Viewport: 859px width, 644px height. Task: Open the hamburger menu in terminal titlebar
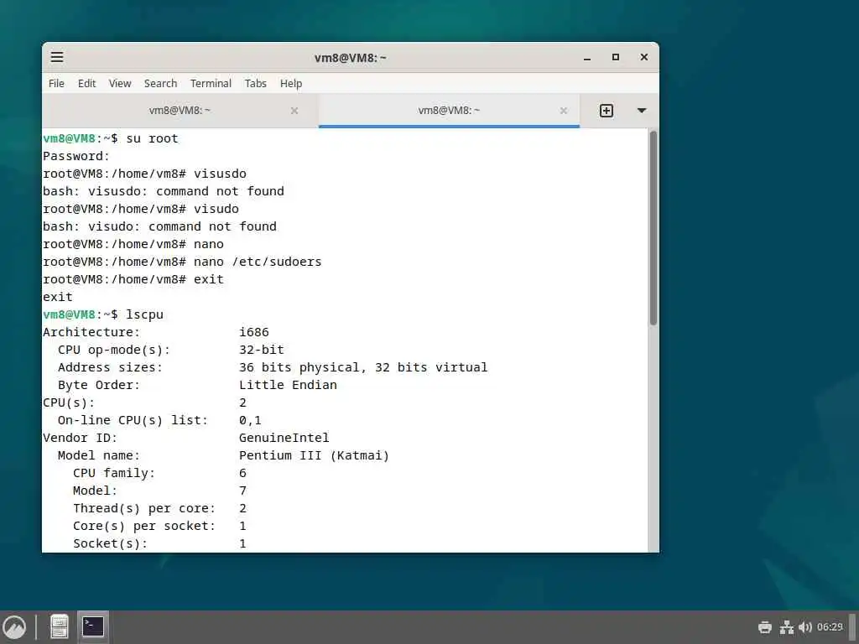pos(57,57)
